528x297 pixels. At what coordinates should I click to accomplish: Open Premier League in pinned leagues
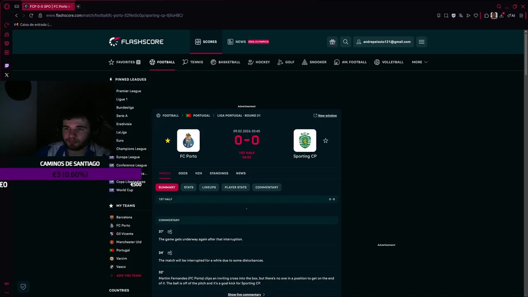[x=128, y=91]
